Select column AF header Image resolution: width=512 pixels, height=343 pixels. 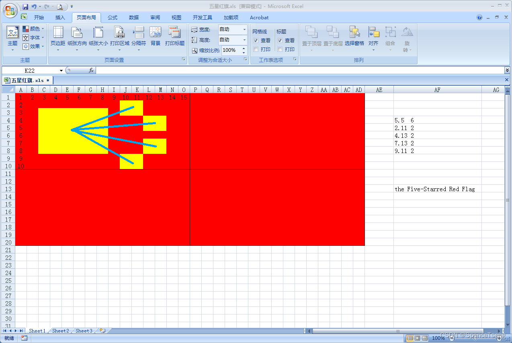coord(437,90)
